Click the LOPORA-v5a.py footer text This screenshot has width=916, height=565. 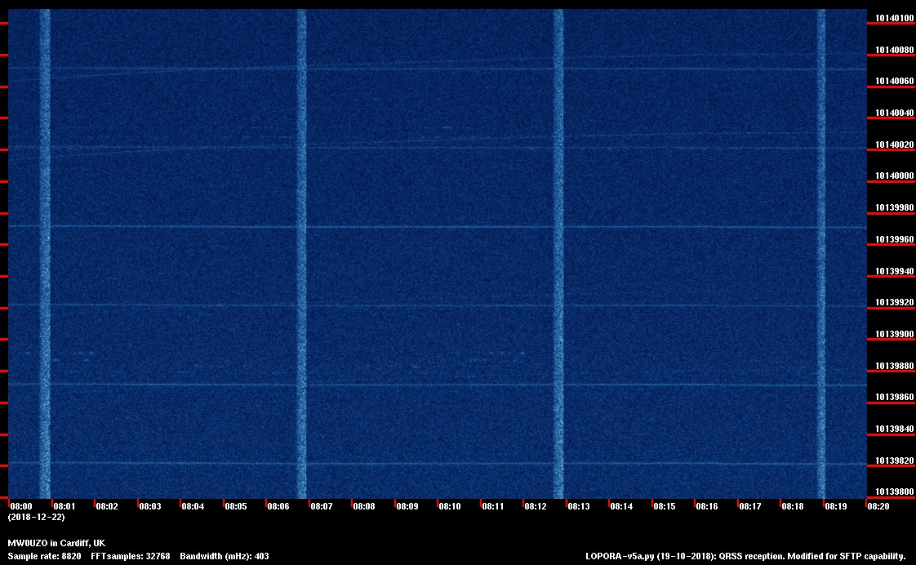tap(745, 556)
